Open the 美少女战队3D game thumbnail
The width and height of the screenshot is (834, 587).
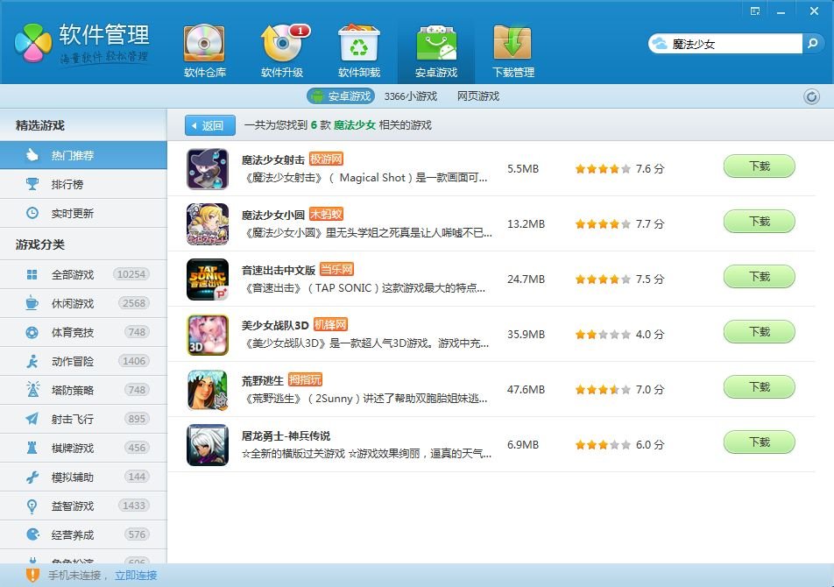[x=208, y=335]
